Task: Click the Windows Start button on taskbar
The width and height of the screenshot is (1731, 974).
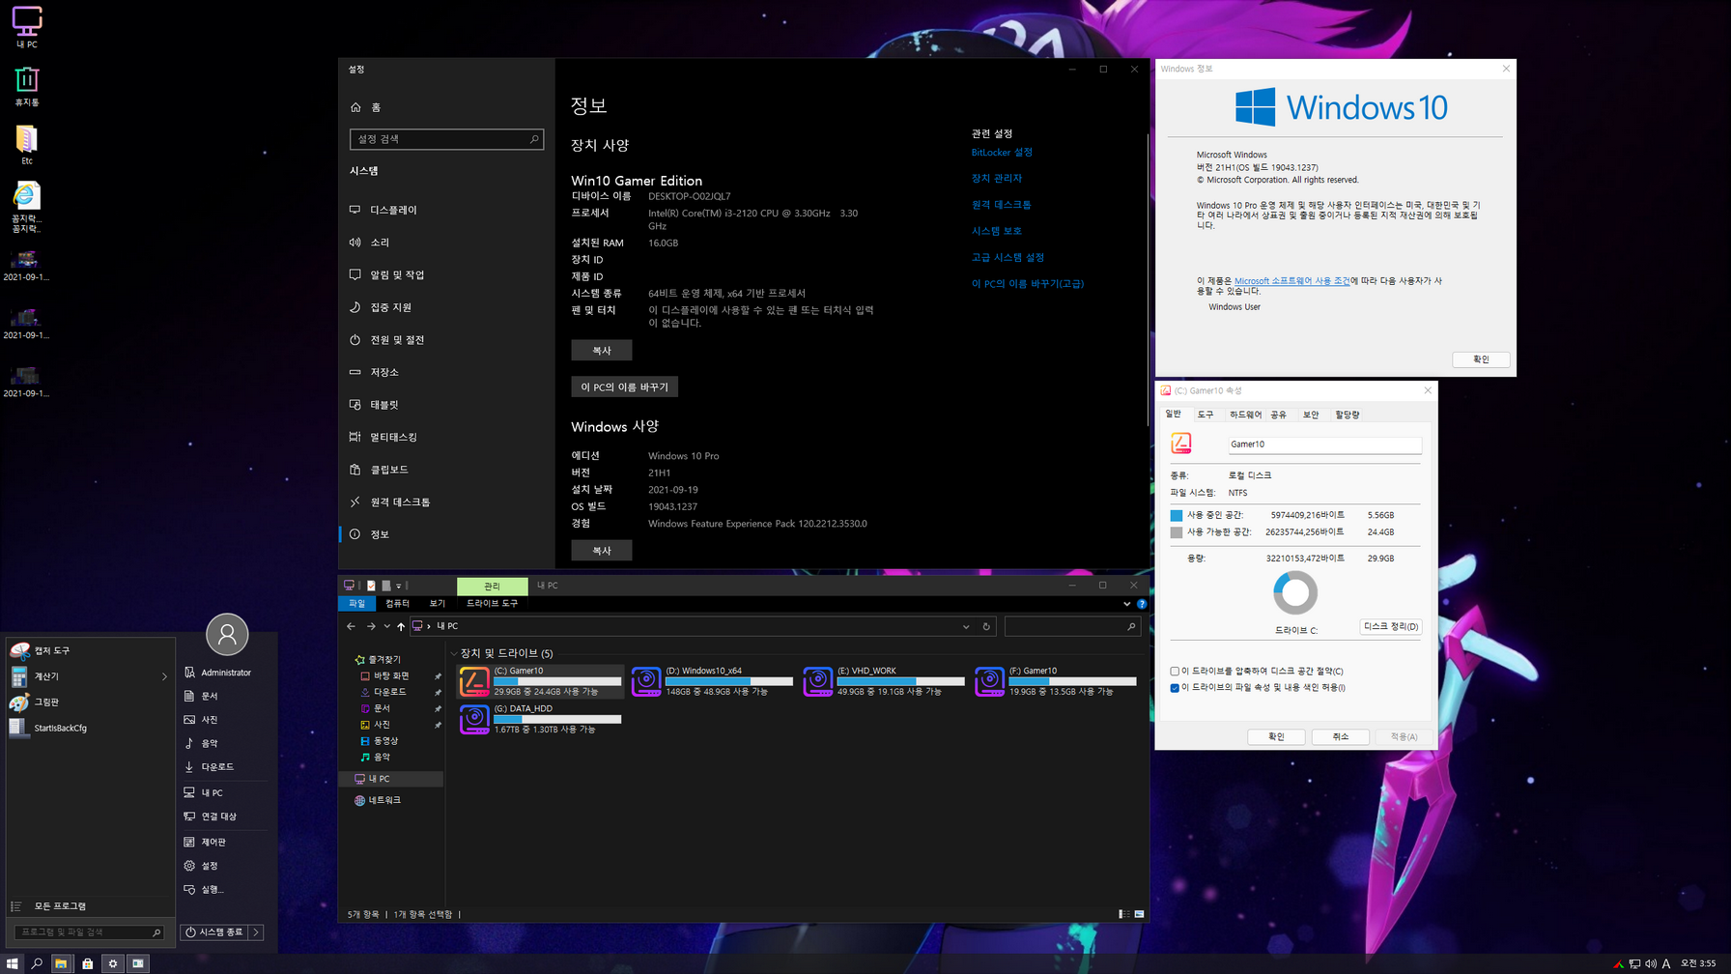Action: [13, 963]
